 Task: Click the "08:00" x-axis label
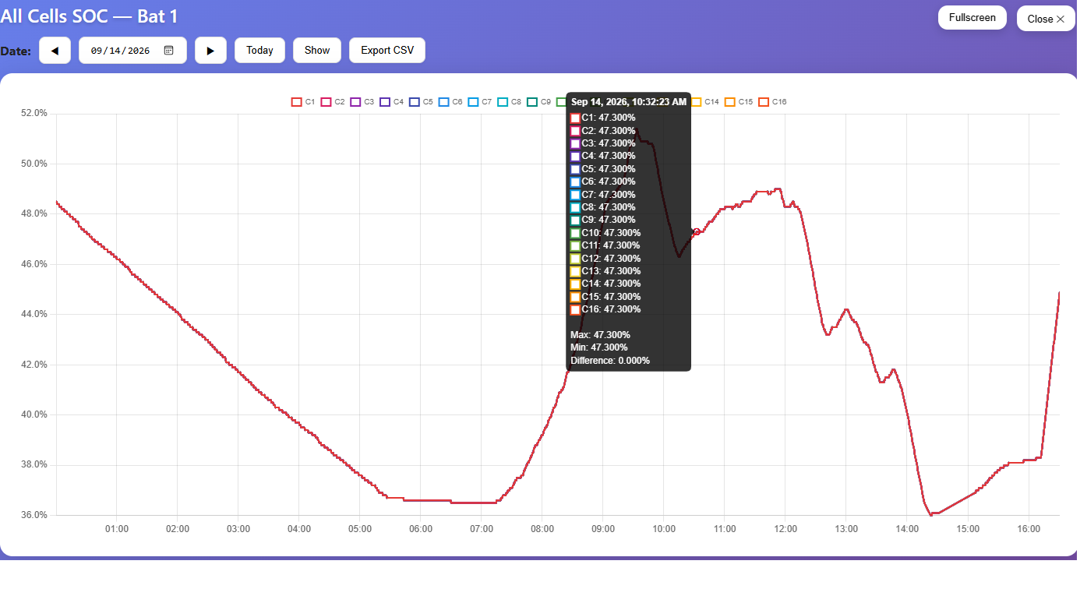pos(542,529)
